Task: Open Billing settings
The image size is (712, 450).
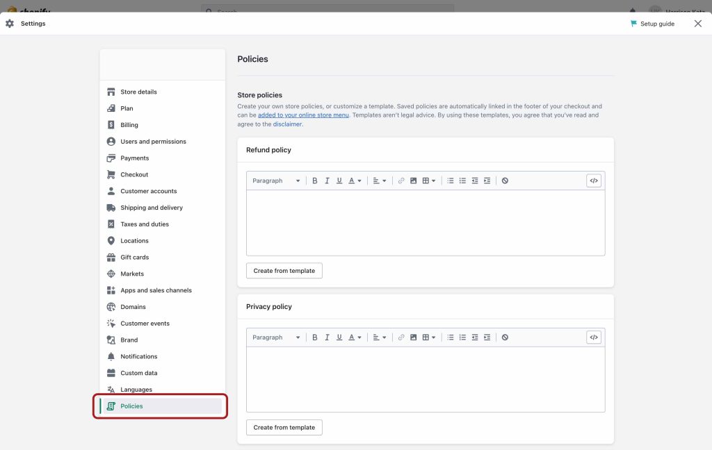Action: click(x=163, y=125)
